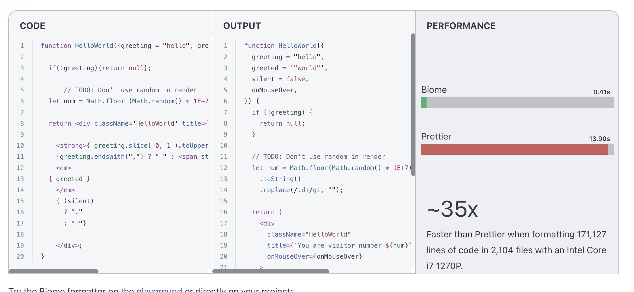Click the ~35x speedup figure
The image size is (634, 292).
point(452,209)
